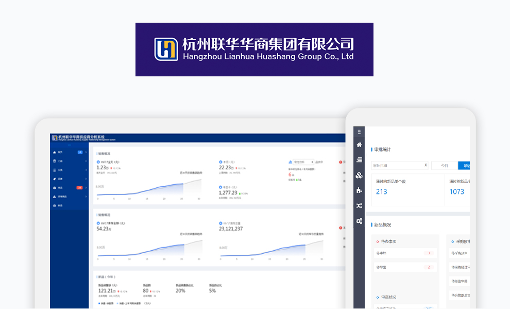Clear the 审批日期 field with X
510x309 pixels.
pyautogui.click(x=426, y=166)
